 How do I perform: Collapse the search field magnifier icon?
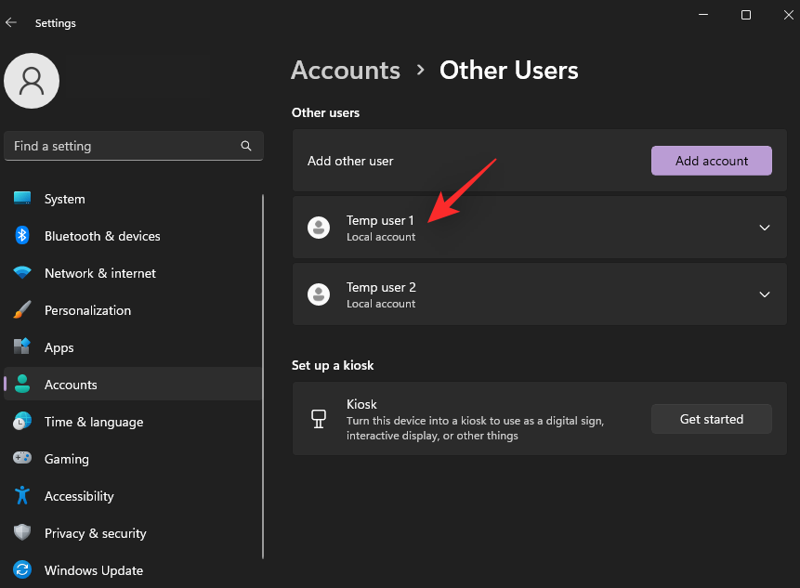point(245,145)
